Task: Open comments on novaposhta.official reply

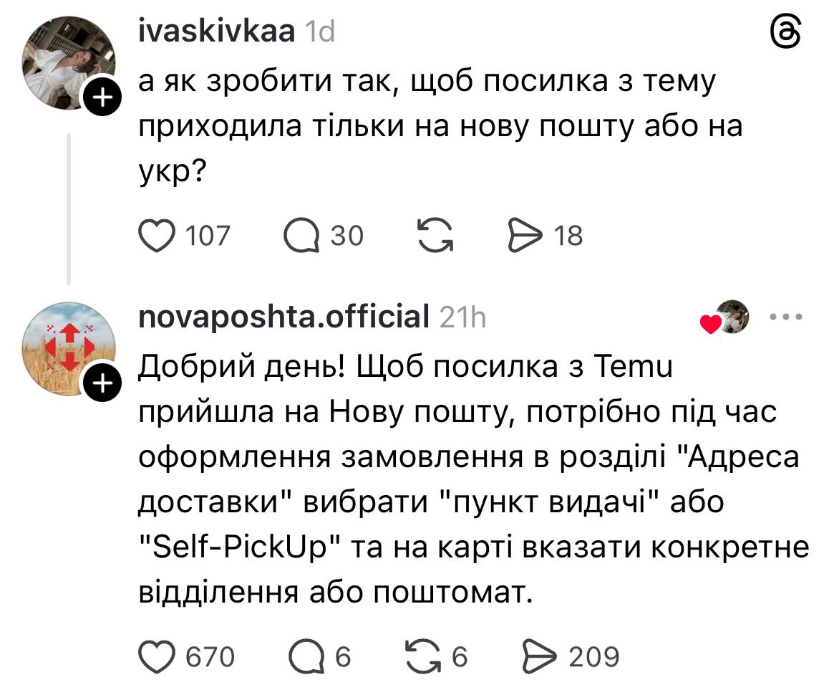Action: [x=306, y=656]
